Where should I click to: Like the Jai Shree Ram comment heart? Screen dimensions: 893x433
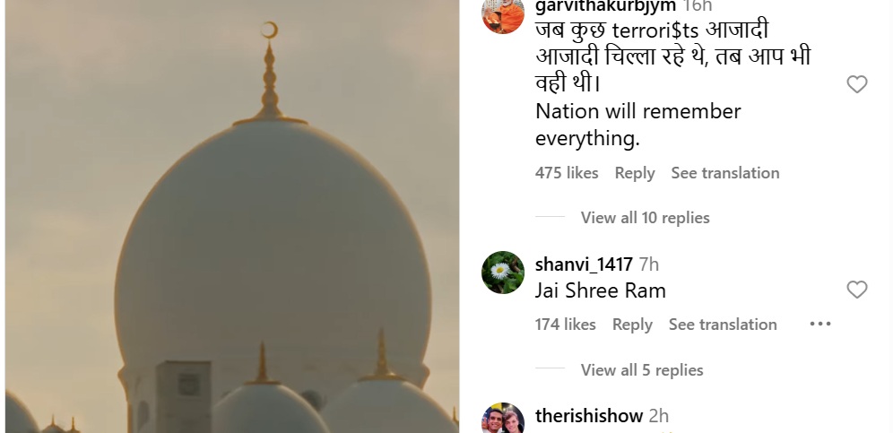point(856,290)
